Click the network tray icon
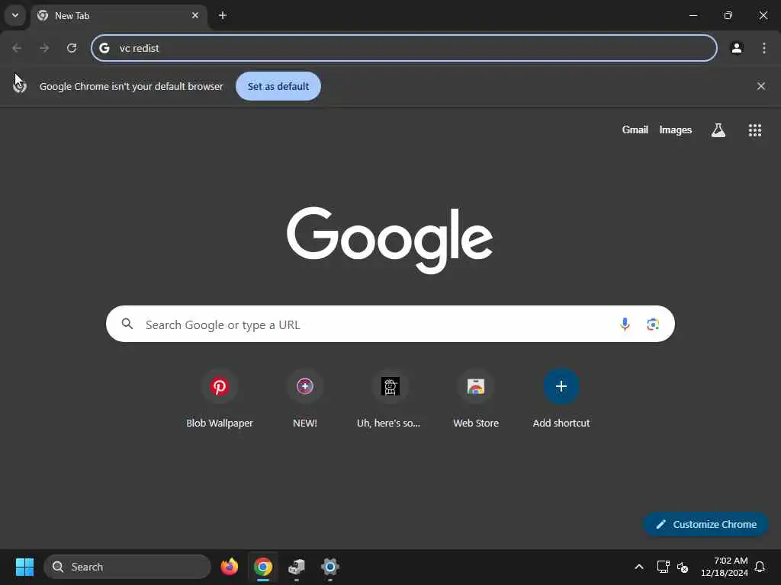Screen dimensions: 781x585 click(663, 567)
